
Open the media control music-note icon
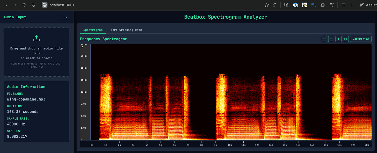tap(332, 5)
